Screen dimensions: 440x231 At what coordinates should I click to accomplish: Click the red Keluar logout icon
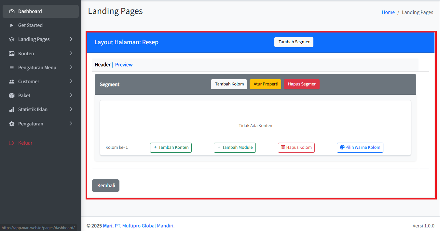pos(12,143)
